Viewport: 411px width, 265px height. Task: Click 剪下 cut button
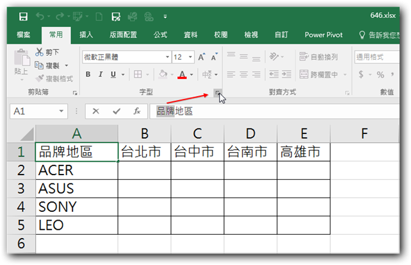coord(47,52)
